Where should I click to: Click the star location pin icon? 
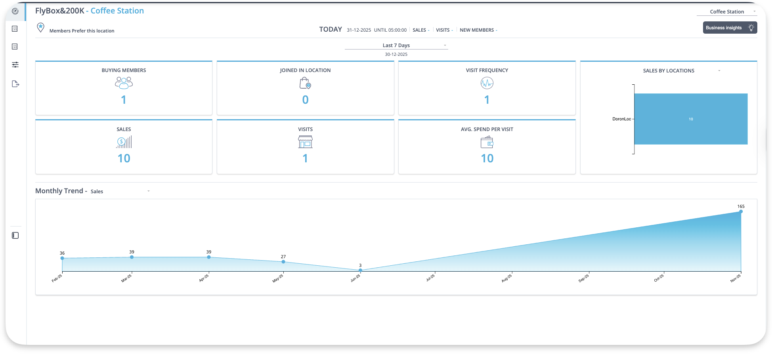(x=40, y=27)
